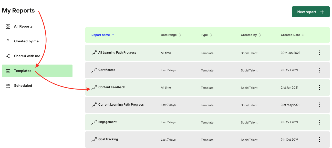This screenshot has width=332, height=148.
Task: Click the Content Feedback report row
Action: click(x=112, y=87)
